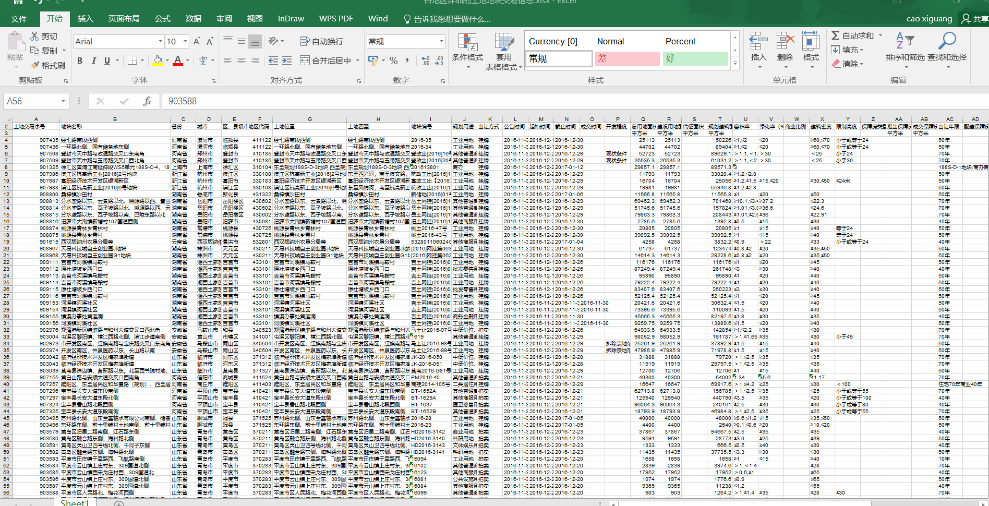The height and width of the screenshot is (506, 989).
Task: Toggle italic formatting
Action: (x=94, y=61)
